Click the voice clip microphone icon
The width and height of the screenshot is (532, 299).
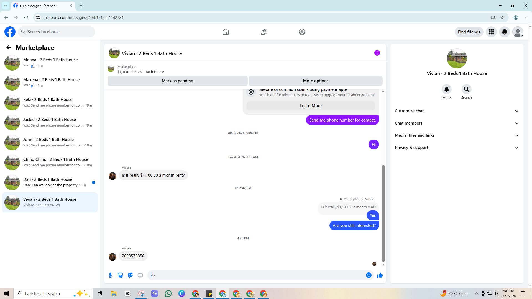click(x=110, y=275)
